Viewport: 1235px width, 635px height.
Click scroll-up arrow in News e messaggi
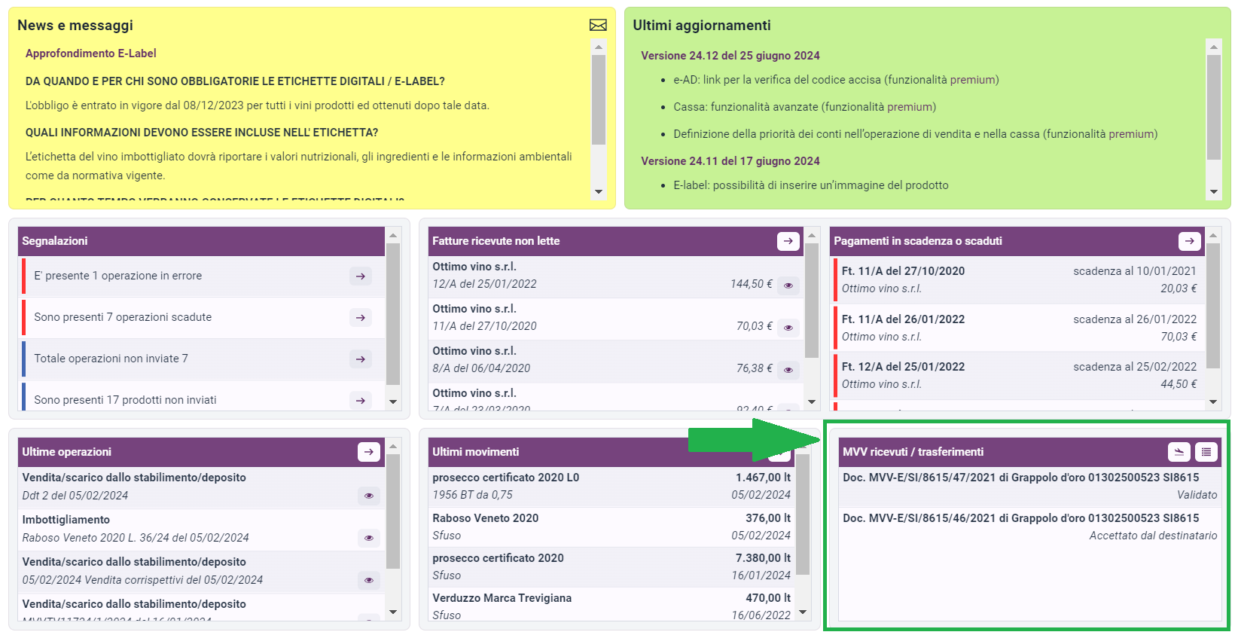pos(599,47)
